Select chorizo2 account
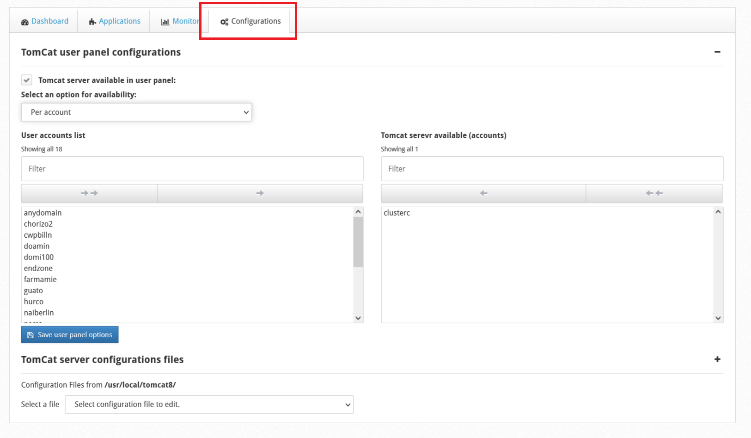Viewport: 751px width, 438px height. 38,224
